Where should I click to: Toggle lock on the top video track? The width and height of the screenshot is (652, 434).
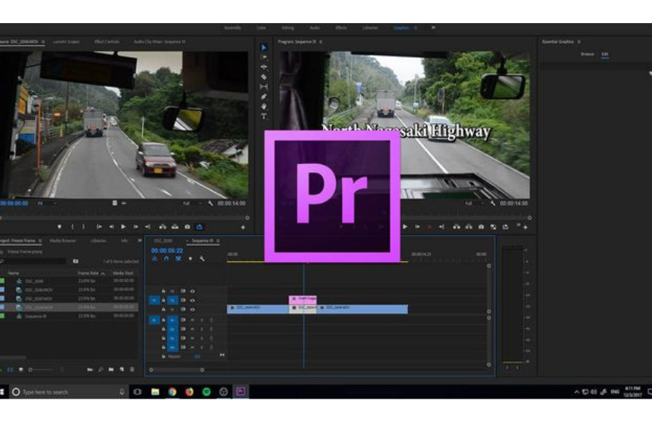click(x=164, y=291)
